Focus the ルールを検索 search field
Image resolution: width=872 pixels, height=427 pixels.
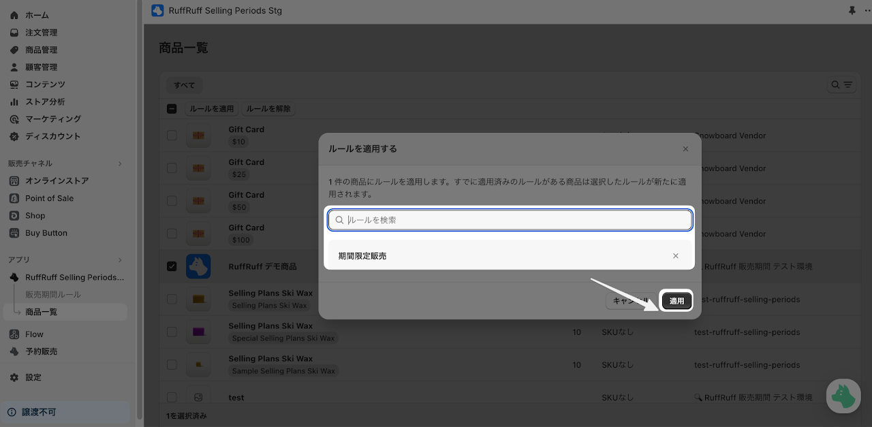tap(510, 220)
